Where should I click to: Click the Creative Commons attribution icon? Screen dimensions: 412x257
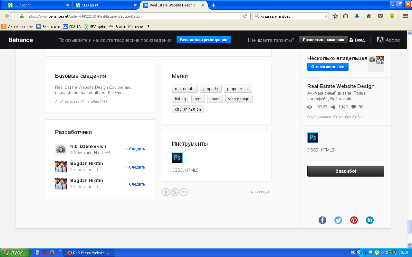(166, 192)
